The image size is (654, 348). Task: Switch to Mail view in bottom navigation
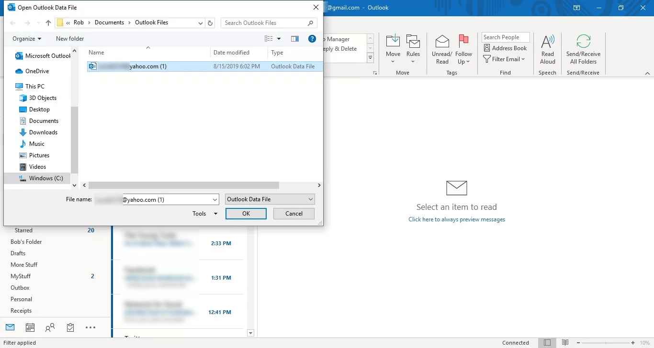[x=10, y=327]
